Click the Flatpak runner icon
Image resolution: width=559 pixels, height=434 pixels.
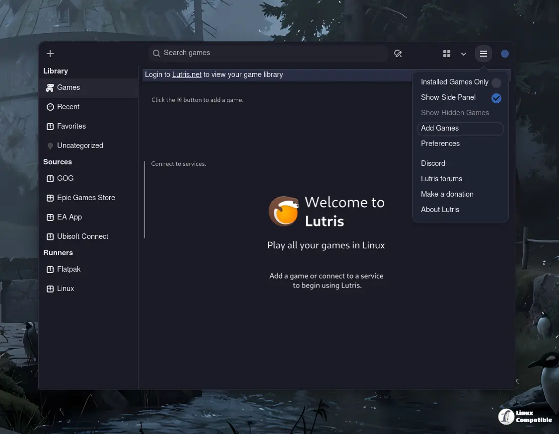(x=50, y=270)
